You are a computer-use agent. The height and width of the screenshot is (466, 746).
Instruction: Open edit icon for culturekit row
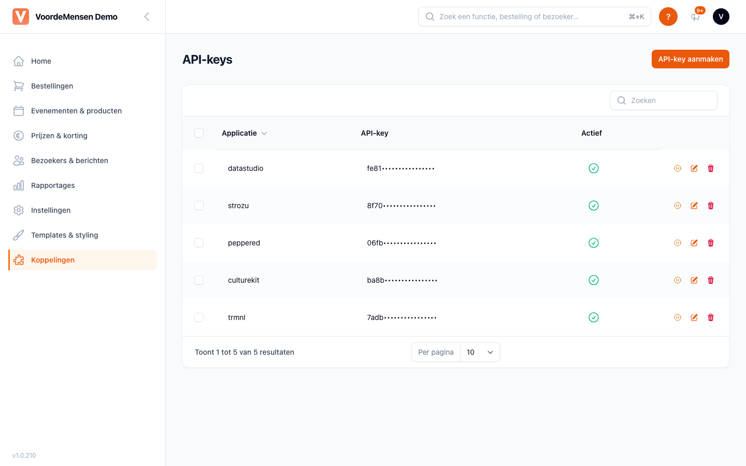(694, 280)
